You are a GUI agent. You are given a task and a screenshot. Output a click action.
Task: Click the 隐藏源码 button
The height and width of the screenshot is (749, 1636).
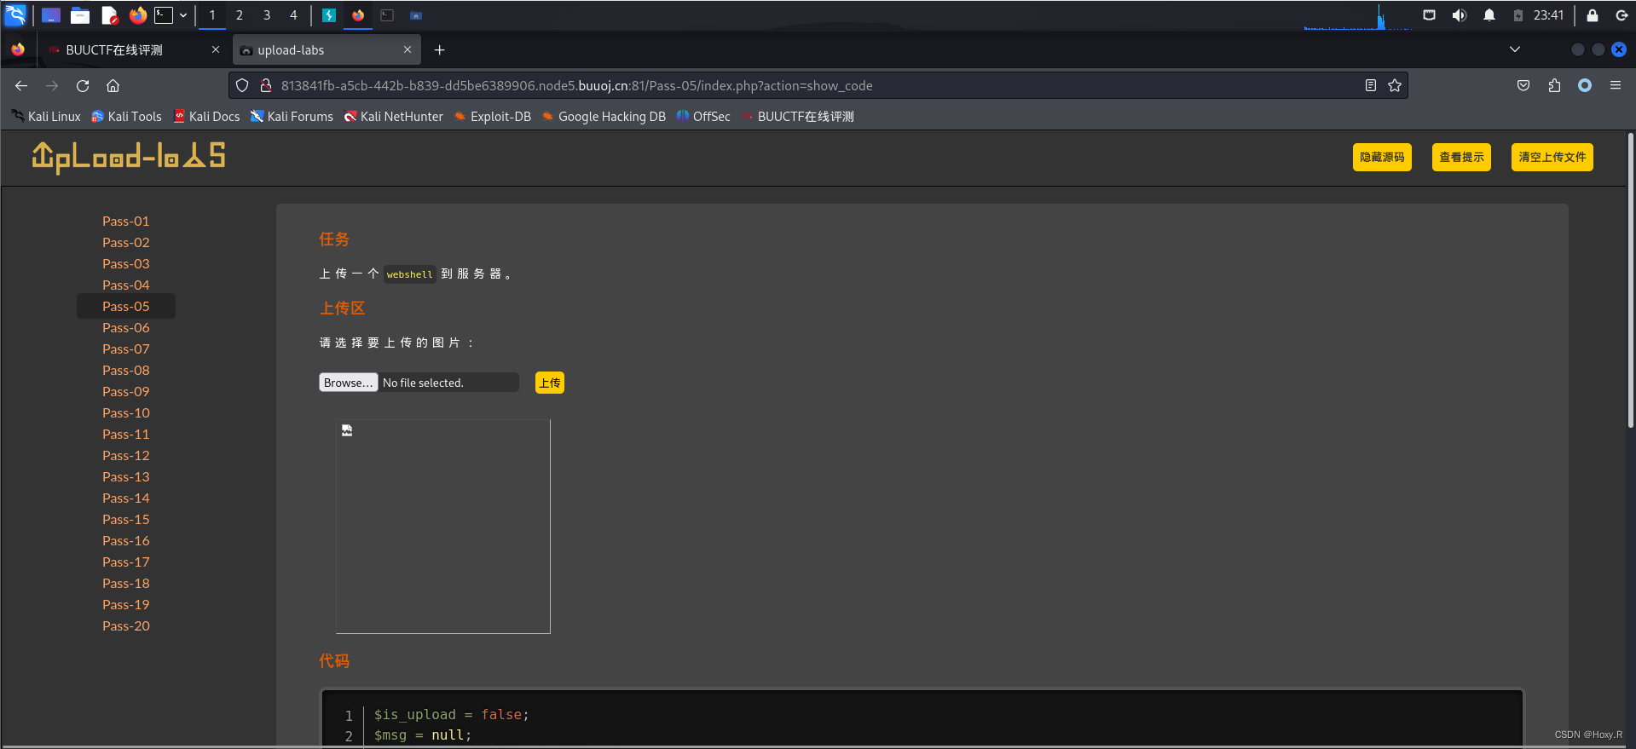click(x=1382, y=157)
